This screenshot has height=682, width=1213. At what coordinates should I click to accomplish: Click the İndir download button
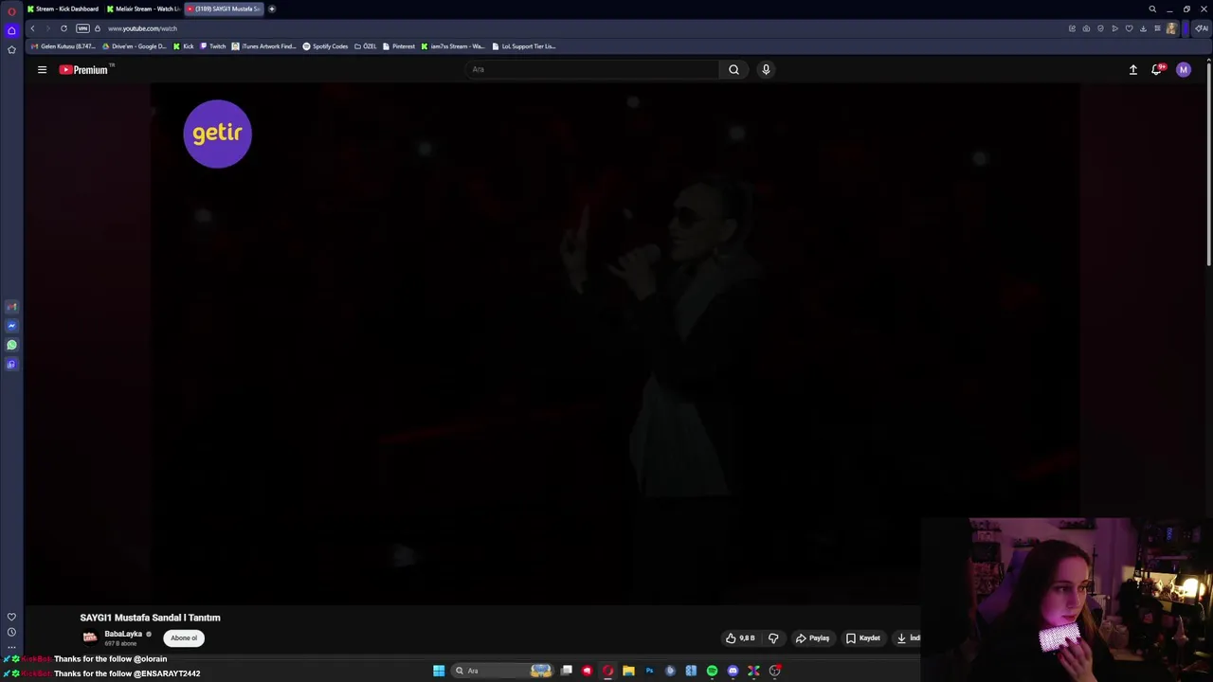click(x=908, y=638)
